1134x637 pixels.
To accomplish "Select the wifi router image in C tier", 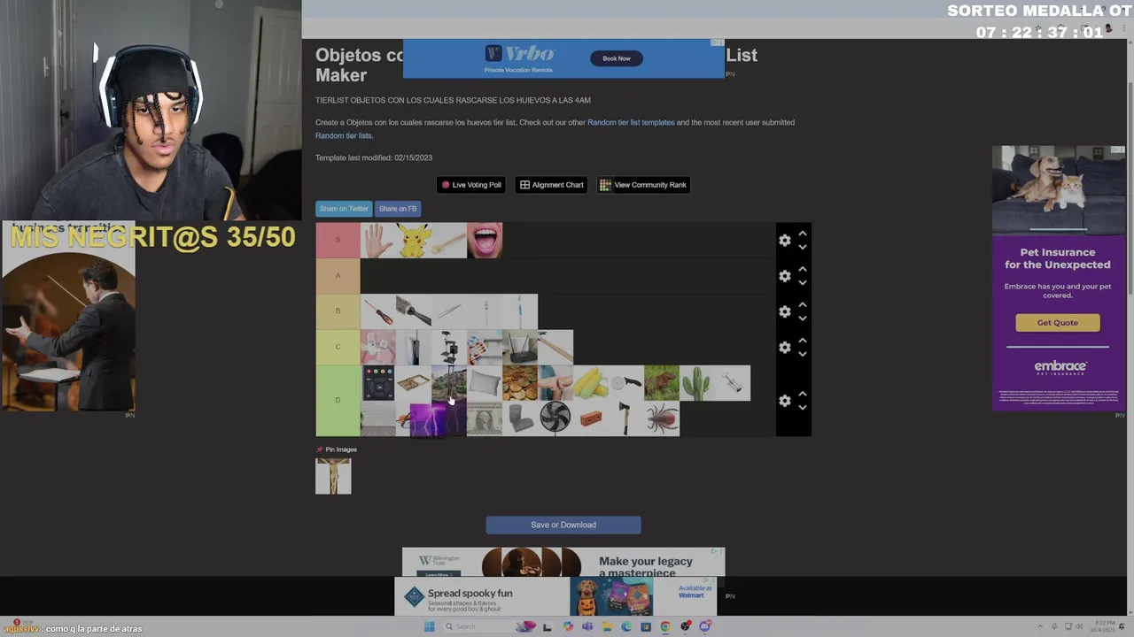I will (520, 347).
